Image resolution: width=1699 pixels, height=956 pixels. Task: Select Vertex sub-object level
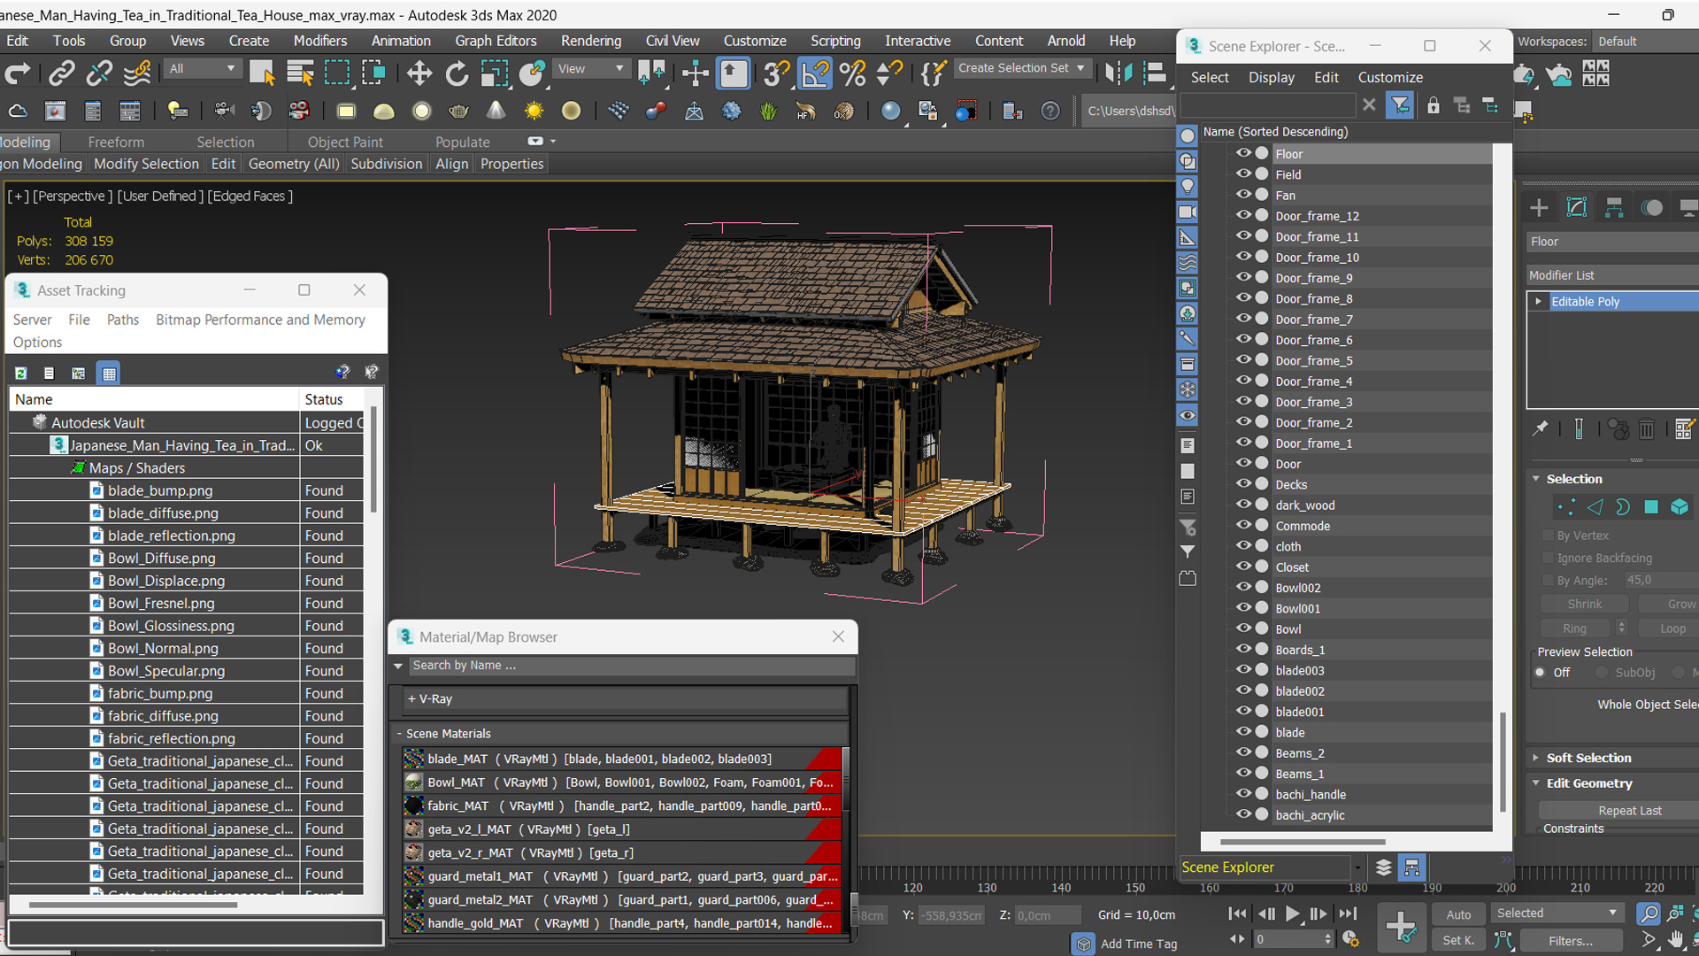1566,507
